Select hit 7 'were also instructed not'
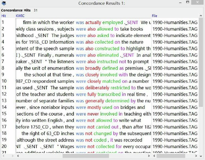The image size is (205, 160). click(x=101, y=61)
